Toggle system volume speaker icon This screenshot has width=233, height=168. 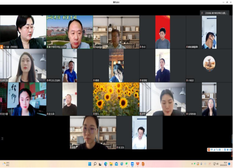point(217,164)
